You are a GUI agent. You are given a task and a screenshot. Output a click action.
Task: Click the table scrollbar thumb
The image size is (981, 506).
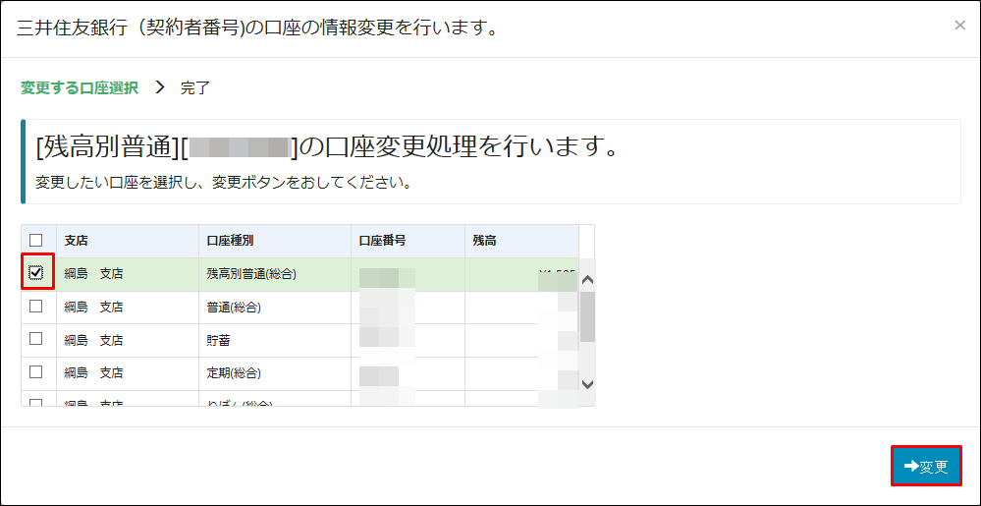point(587,316)
